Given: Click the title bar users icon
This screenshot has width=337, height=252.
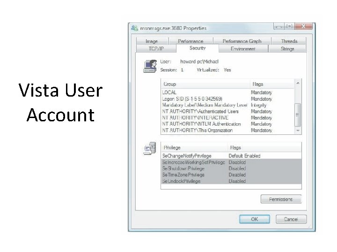Looking at the screenshot, I should click(x=134, y=28).
